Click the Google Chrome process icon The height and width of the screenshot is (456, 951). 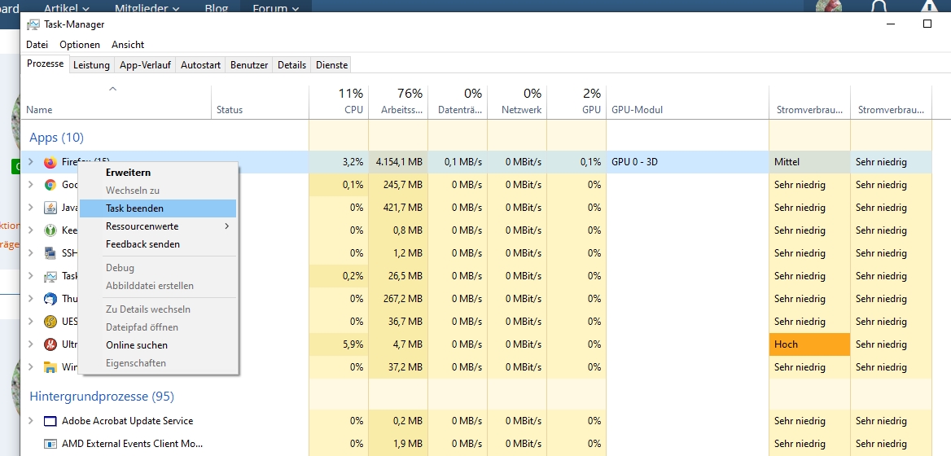[50, 185]
